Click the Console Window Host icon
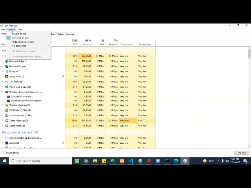Image resolution: width=251 pixels, height=188 pixels. tap(8, 97)
